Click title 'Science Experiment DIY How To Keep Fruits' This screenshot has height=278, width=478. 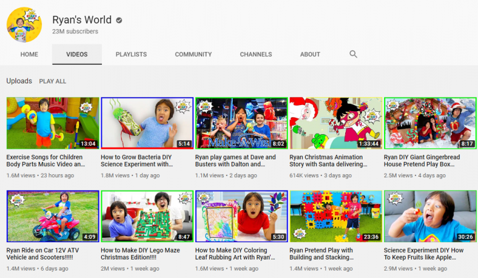pyautogui.click(x=424, y=254)
